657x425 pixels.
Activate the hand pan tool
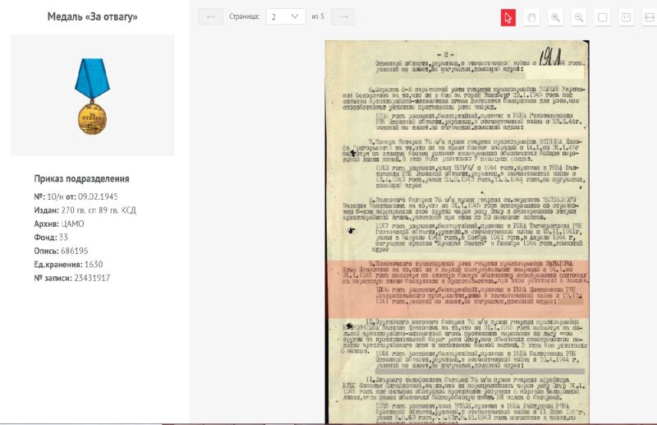pyautogui.click(x=532, y=17)
